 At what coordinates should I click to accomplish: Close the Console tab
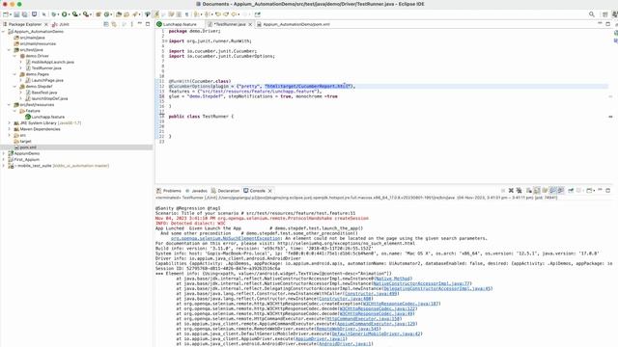tap(270, 191)
